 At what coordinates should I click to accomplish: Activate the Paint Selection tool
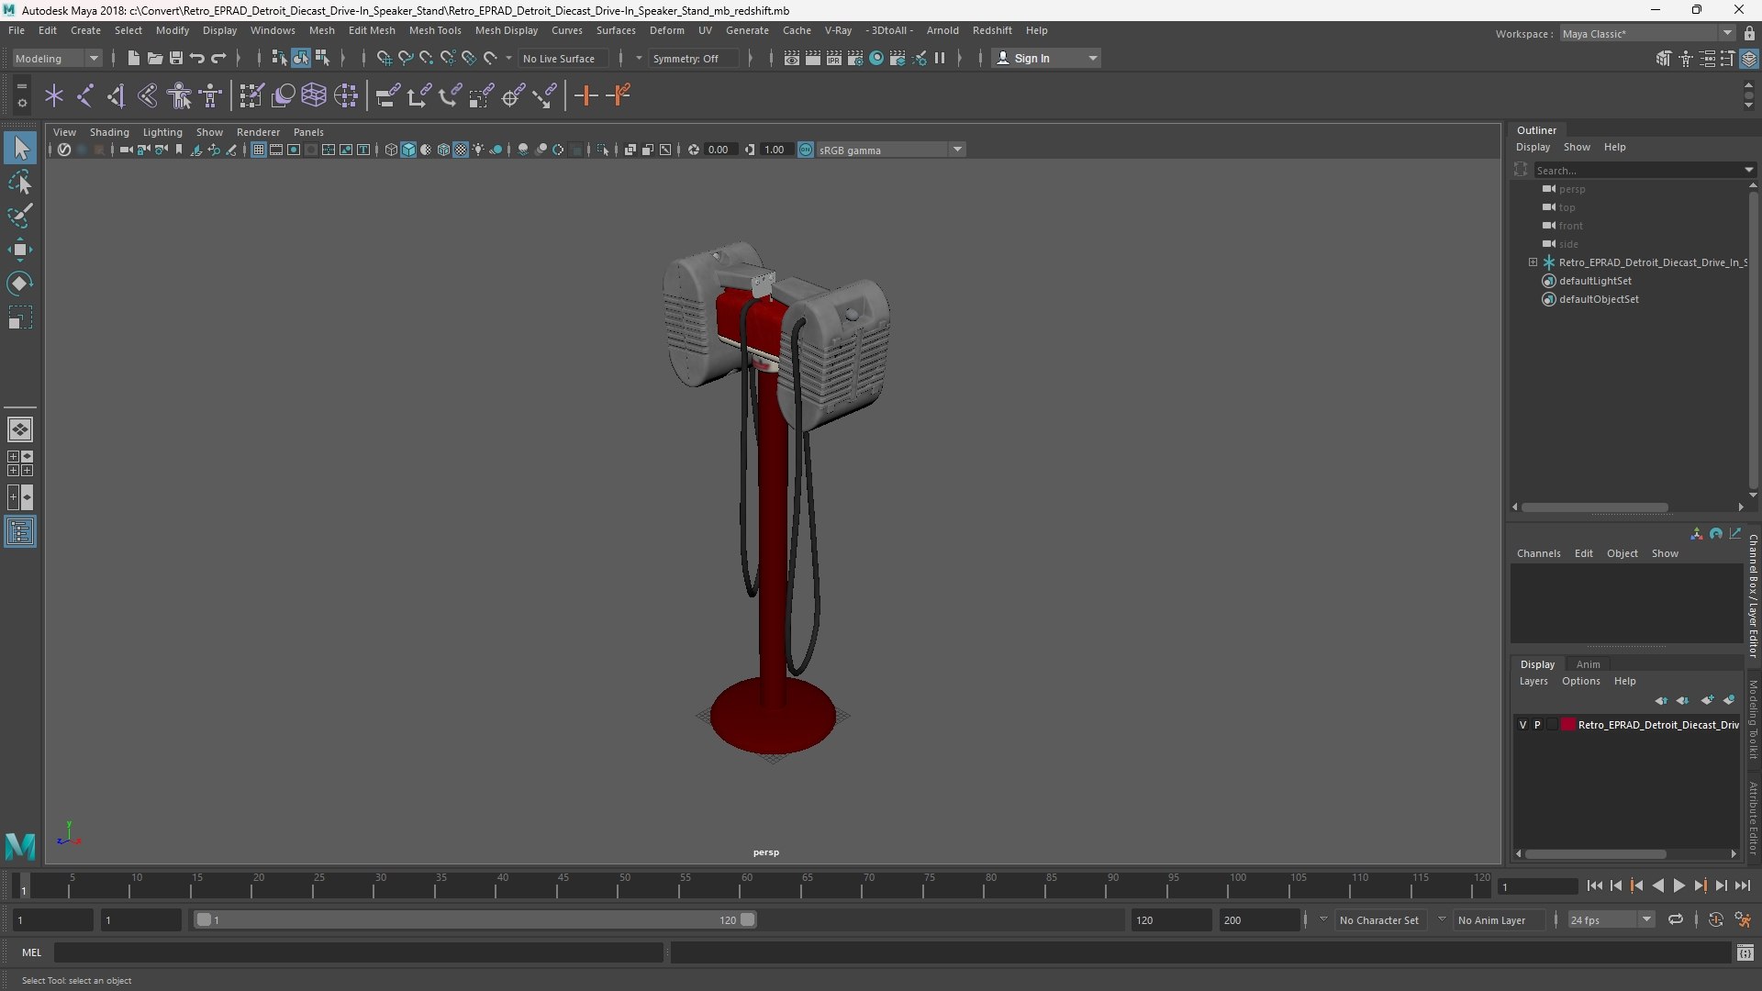20,216
